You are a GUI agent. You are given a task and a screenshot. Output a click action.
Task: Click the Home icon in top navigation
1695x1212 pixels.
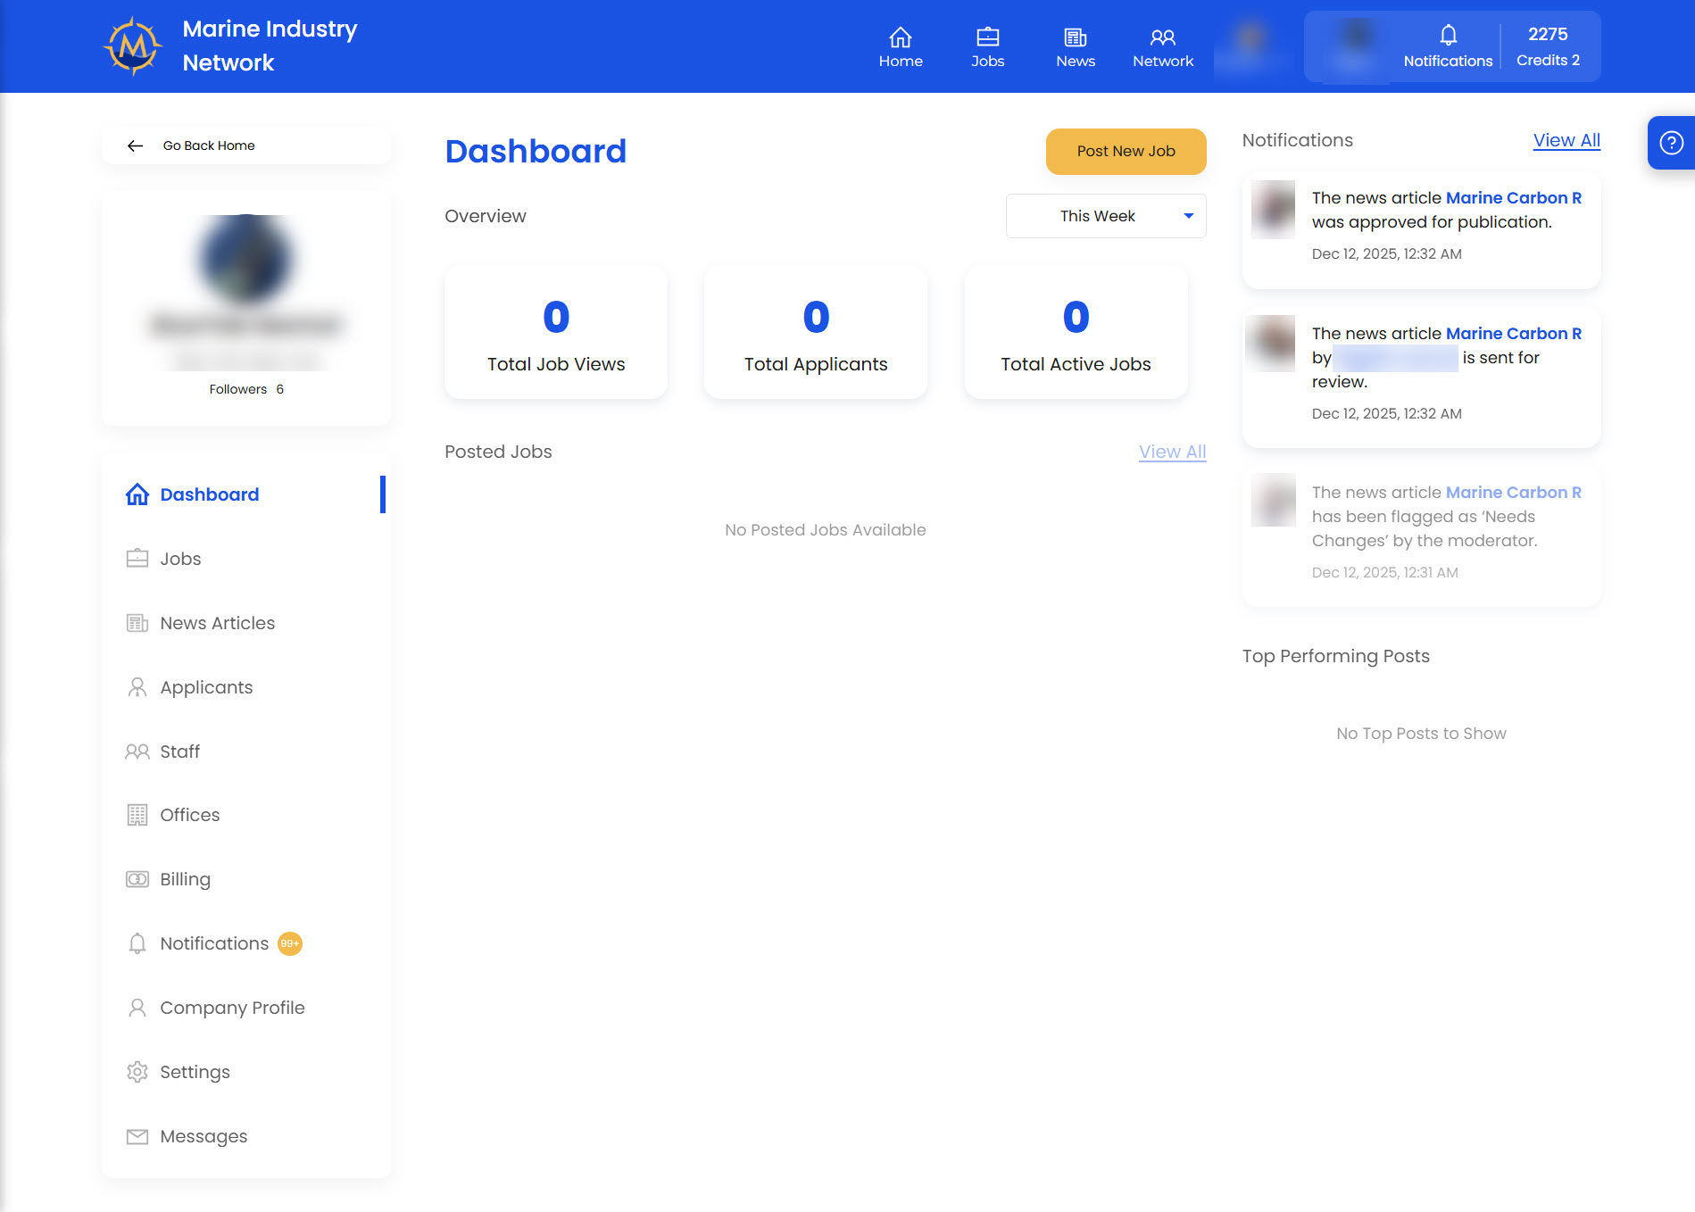pyautogui.click(x=900, y=37)
